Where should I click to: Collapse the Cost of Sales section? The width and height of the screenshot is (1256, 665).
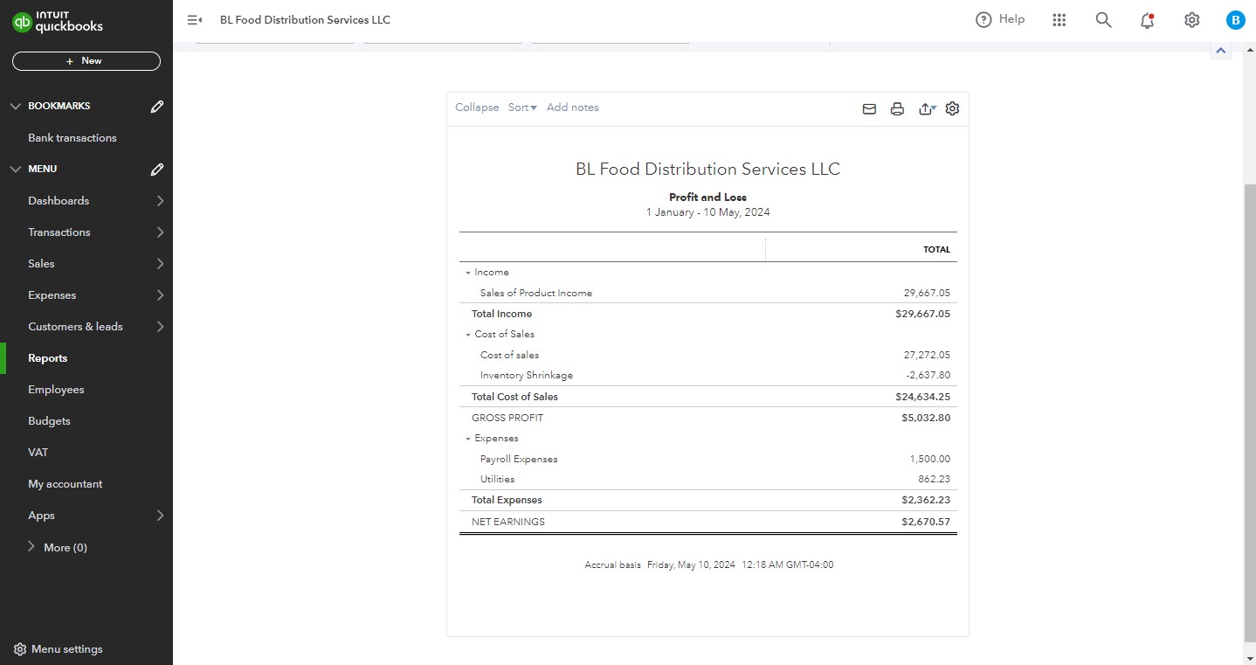tap(468, 335)
